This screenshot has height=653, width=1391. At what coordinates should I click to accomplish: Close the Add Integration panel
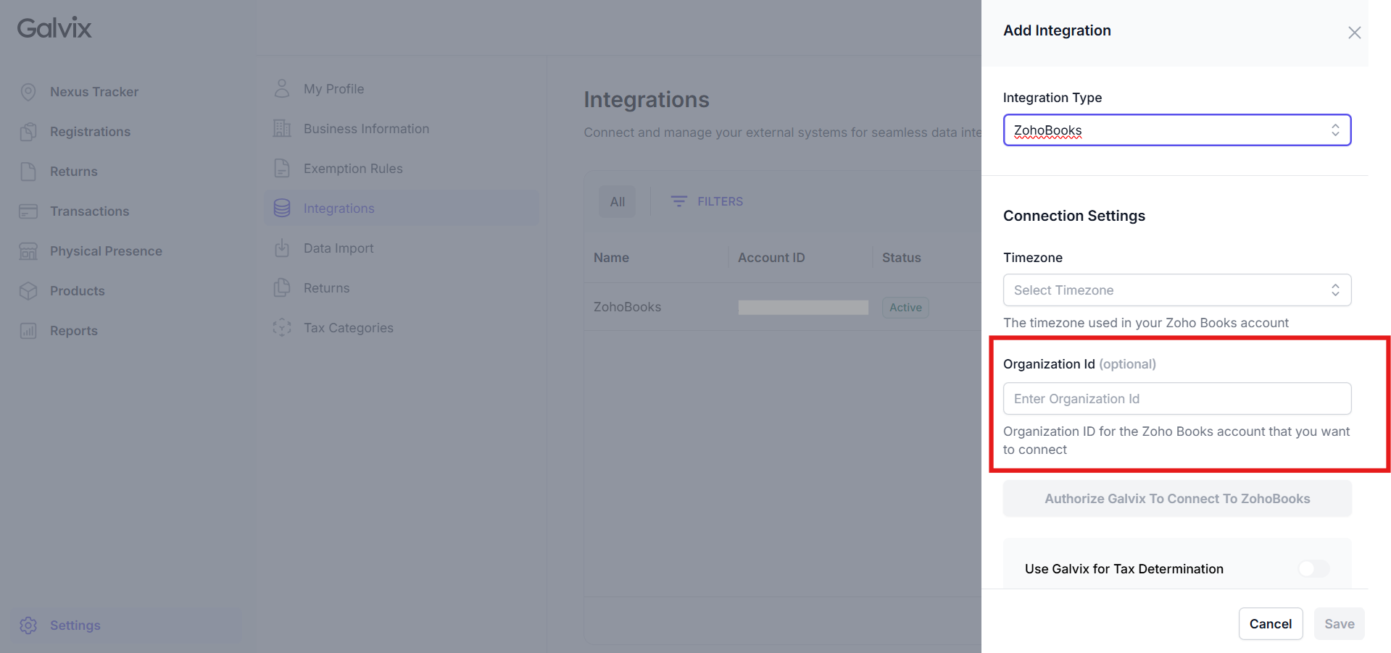[1354, 33]
